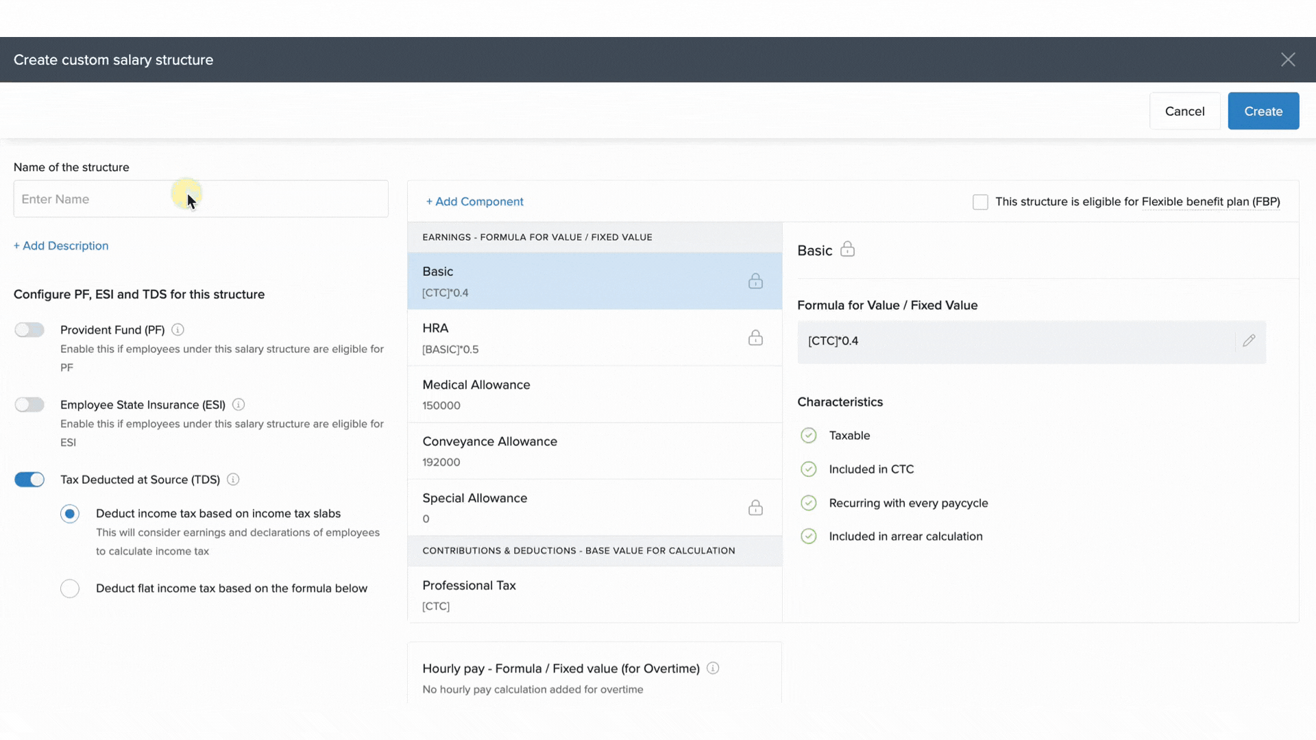
Task: Click the lock icon on the Basic row
Action: pos(755,281)
